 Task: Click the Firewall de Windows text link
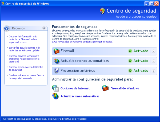[125, 88]
